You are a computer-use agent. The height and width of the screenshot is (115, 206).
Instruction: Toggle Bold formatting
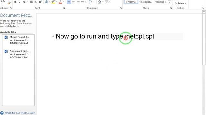(x=15, y=2)
